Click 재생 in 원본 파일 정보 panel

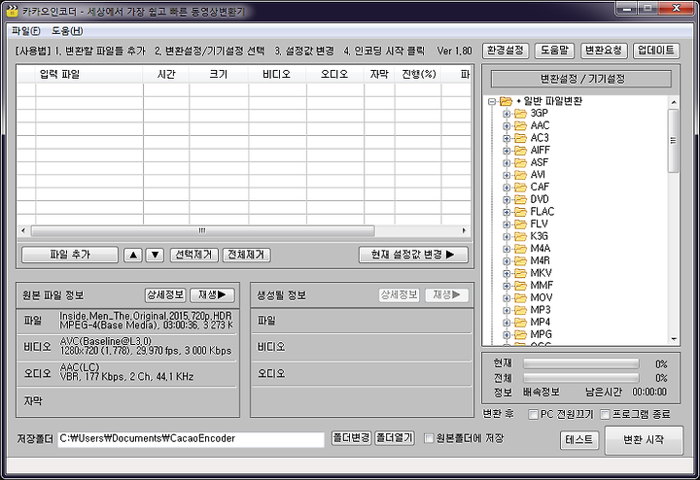click(x=212, y=294)
